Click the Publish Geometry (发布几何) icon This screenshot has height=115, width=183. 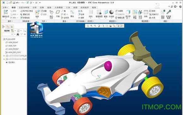tap(140, 12)
